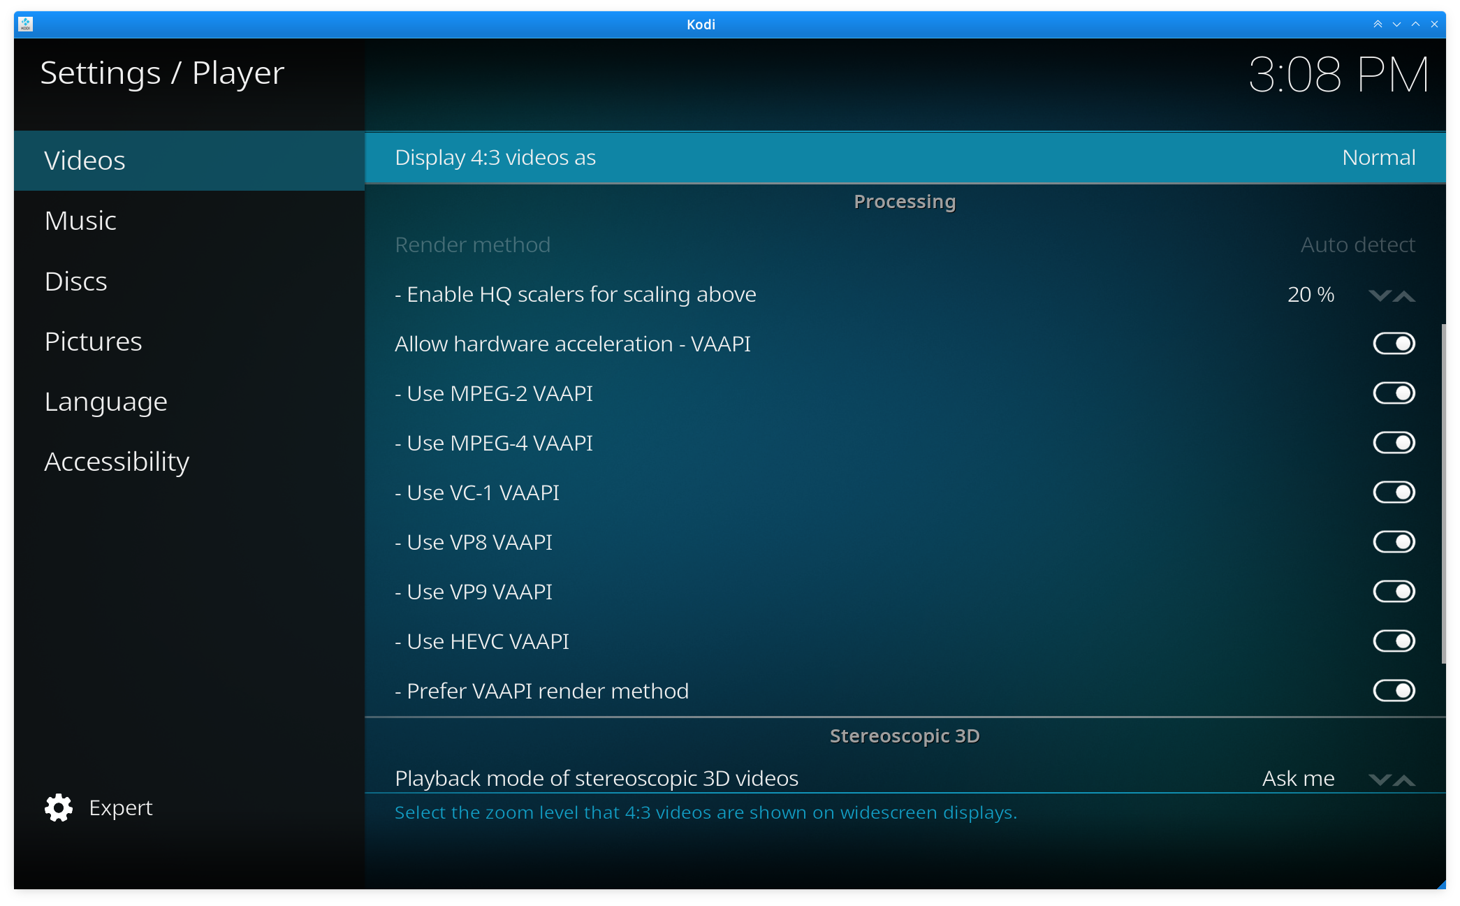Image resolution: width=1460 pixels, height=906 pixels.
Task: Decrease HQ scalers percentage with down chevron
Action: [x=1380, y=296]
